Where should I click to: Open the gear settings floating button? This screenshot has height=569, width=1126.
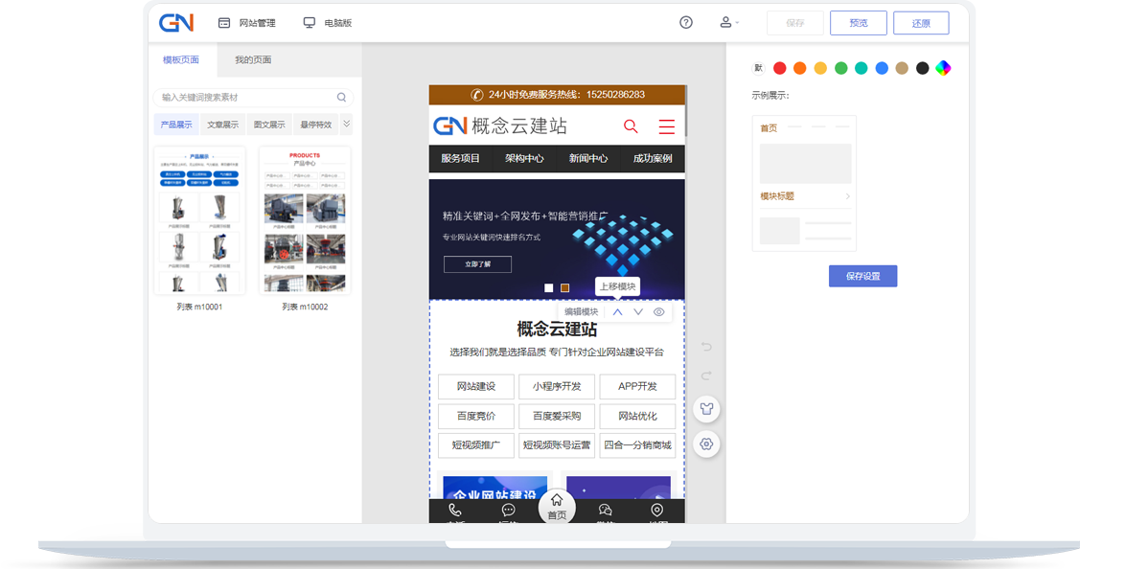tap(706, 444)
